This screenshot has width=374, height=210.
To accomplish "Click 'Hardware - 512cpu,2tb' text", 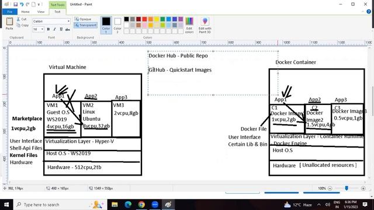I will 74,167.
